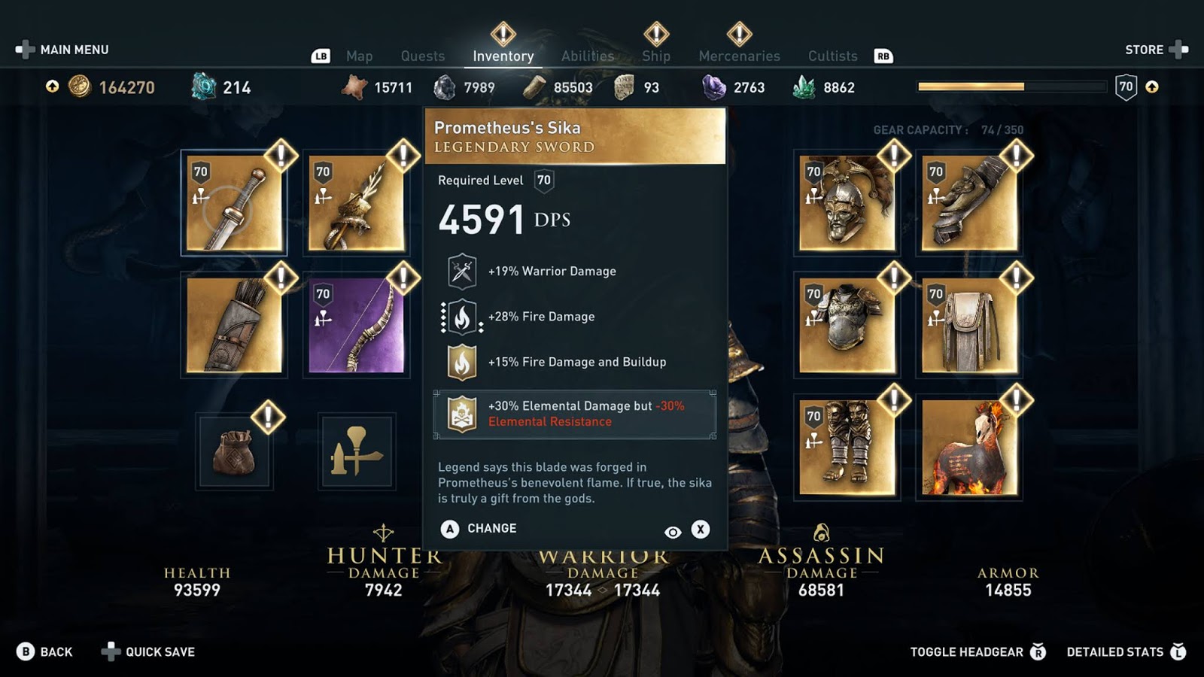Switch to the Mercenaries tab
Viewport: 1204px width, 677px height.
739,56
